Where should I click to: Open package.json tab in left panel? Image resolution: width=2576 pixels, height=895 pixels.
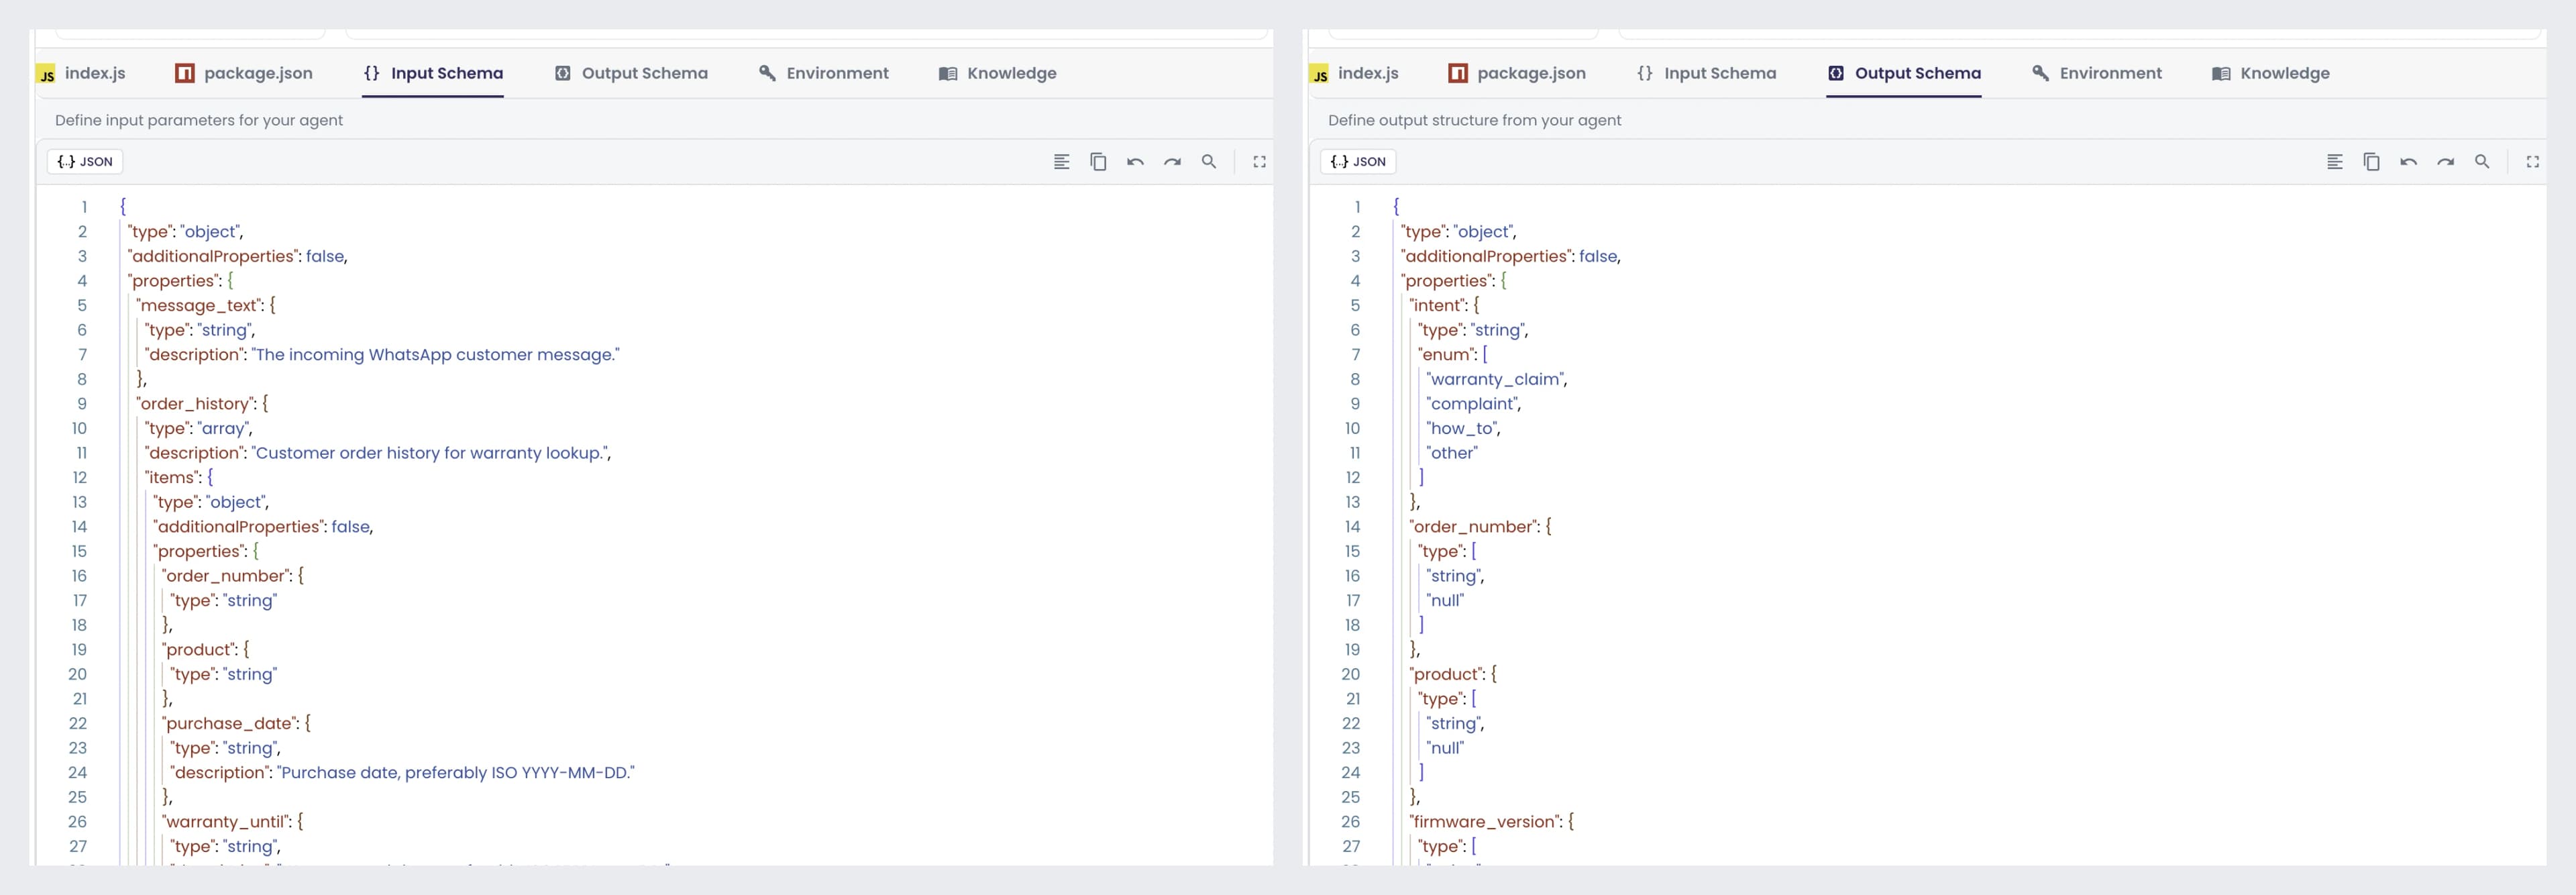tap(244, 73)
